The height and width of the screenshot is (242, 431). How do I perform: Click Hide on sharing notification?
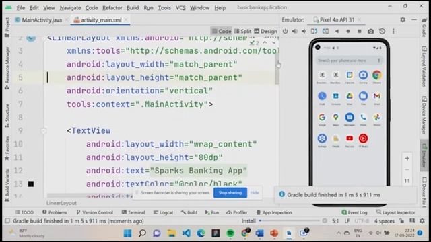(255, 193)
